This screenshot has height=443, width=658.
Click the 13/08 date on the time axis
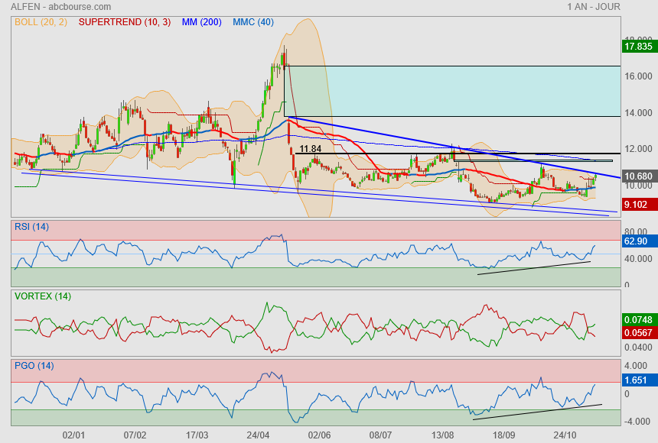click(442, 435)
